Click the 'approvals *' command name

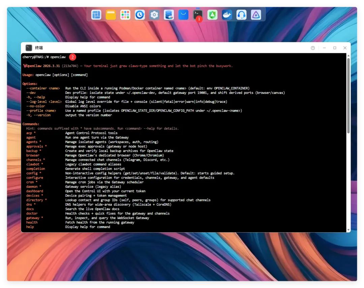point(36,146)
